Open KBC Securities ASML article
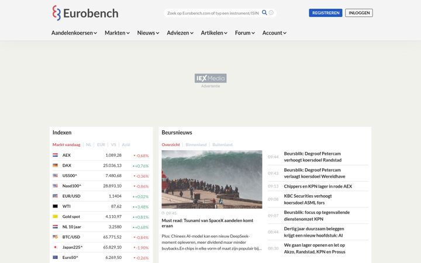 click(x=308, y=199)
